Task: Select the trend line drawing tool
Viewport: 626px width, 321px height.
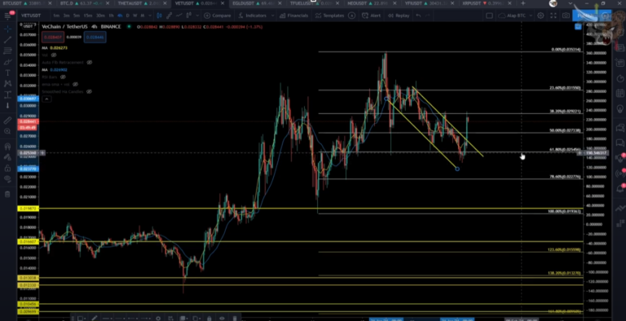Action: click(x=7, y=40)
